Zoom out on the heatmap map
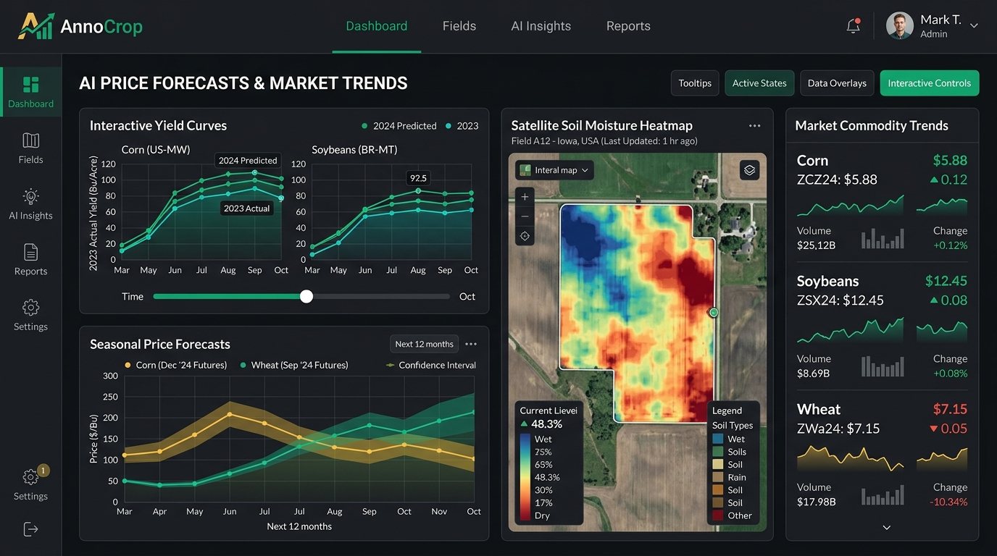 coord(525,216)
